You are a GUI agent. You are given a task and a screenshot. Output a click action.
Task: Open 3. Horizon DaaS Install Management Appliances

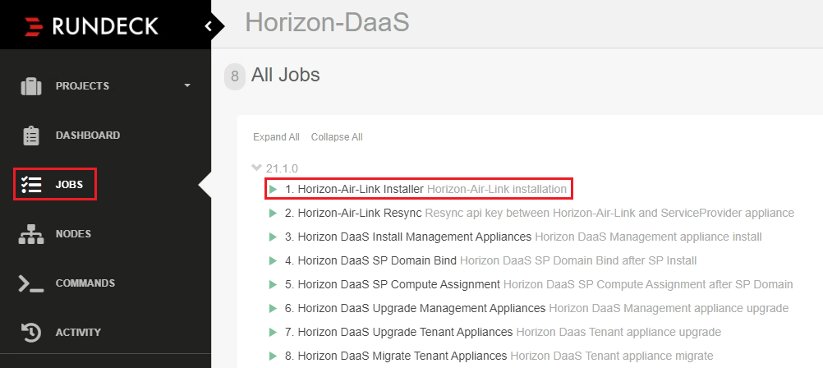408,237
